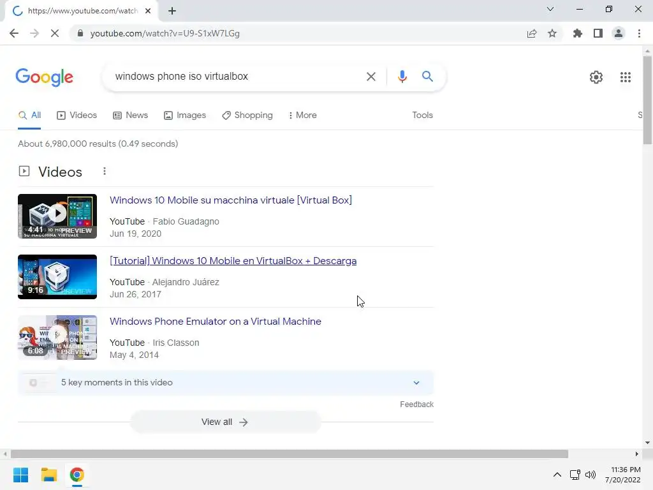The height and width of the screenshot is (490, 653).
Task: Open search Tools
Action: (422, 115)
